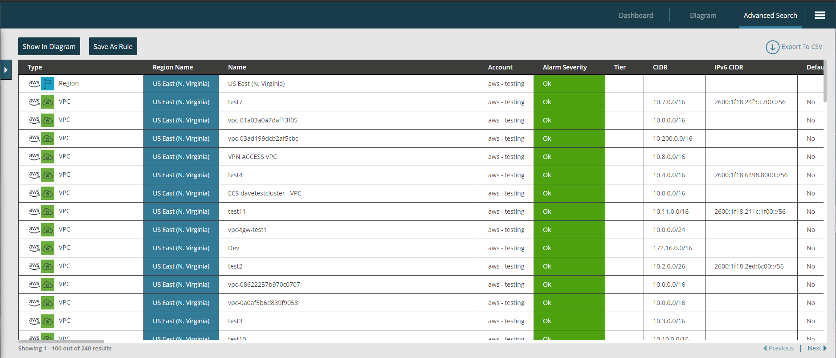The height and width of the screenshot is (358, 836).
Task: Click the VPC icon for vpc-tgw-test1 row
Action: pos(48,230)
